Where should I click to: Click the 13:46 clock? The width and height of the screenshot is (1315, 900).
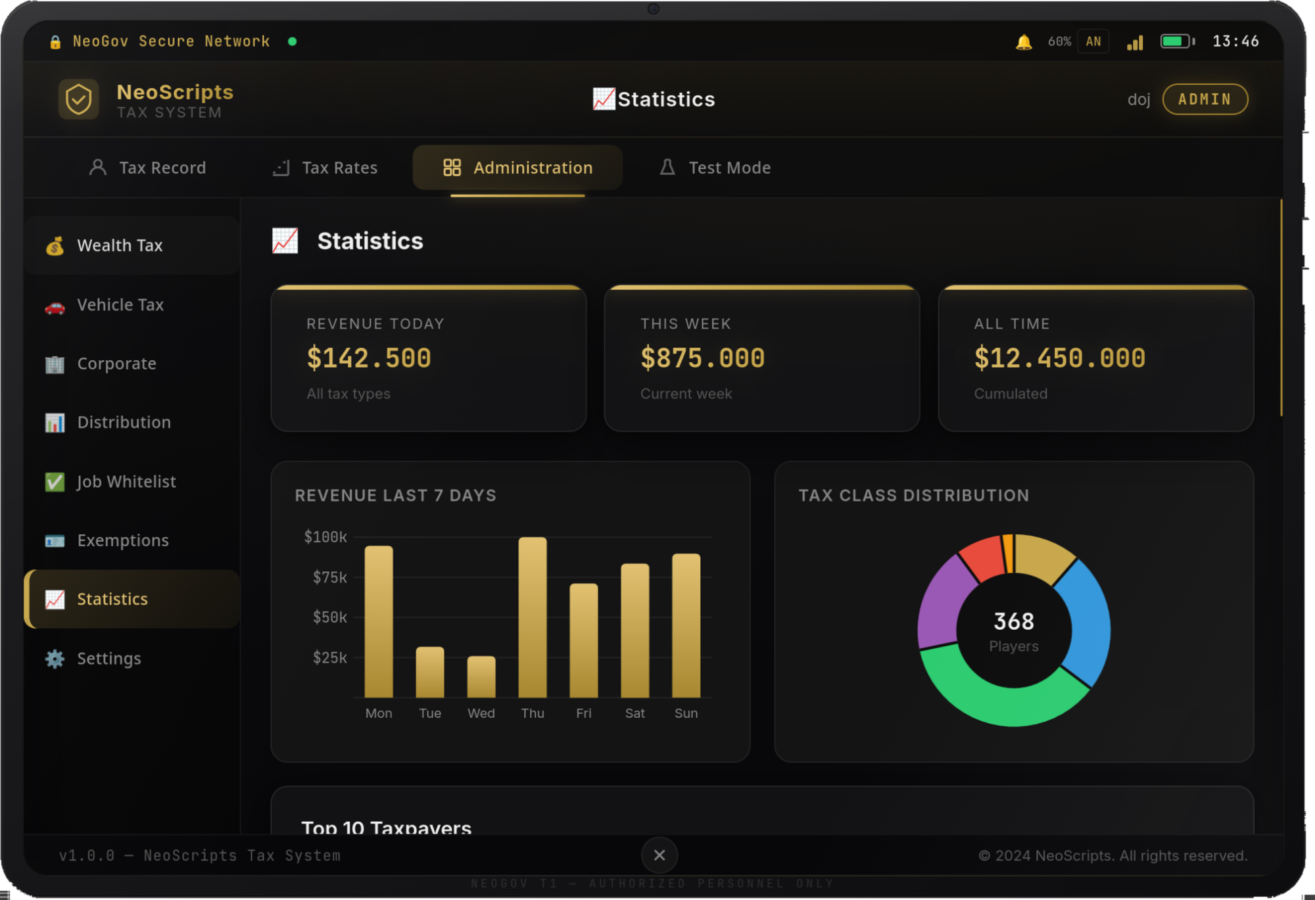1235,41
